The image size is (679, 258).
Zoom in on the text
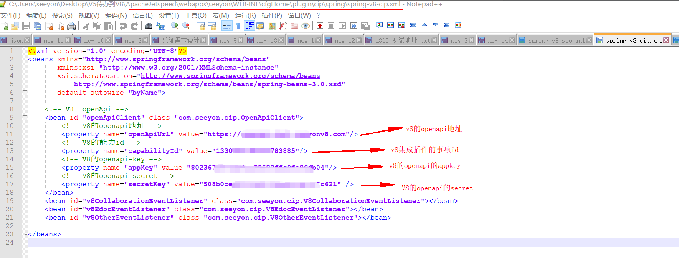(x=175, y=26)
